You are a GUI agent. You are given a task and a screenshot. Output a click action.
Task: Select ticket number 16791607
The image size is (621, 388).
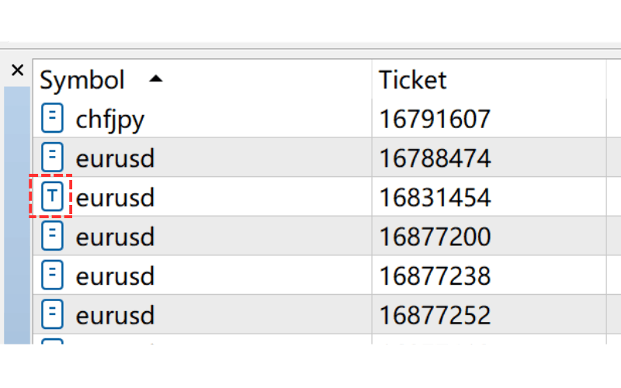(435, 119)
